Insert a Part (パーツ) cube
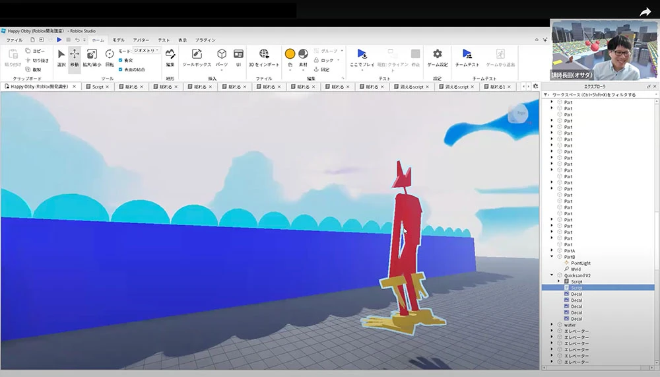The width and height of the screenshot is (660, 377). pos(222,57)
